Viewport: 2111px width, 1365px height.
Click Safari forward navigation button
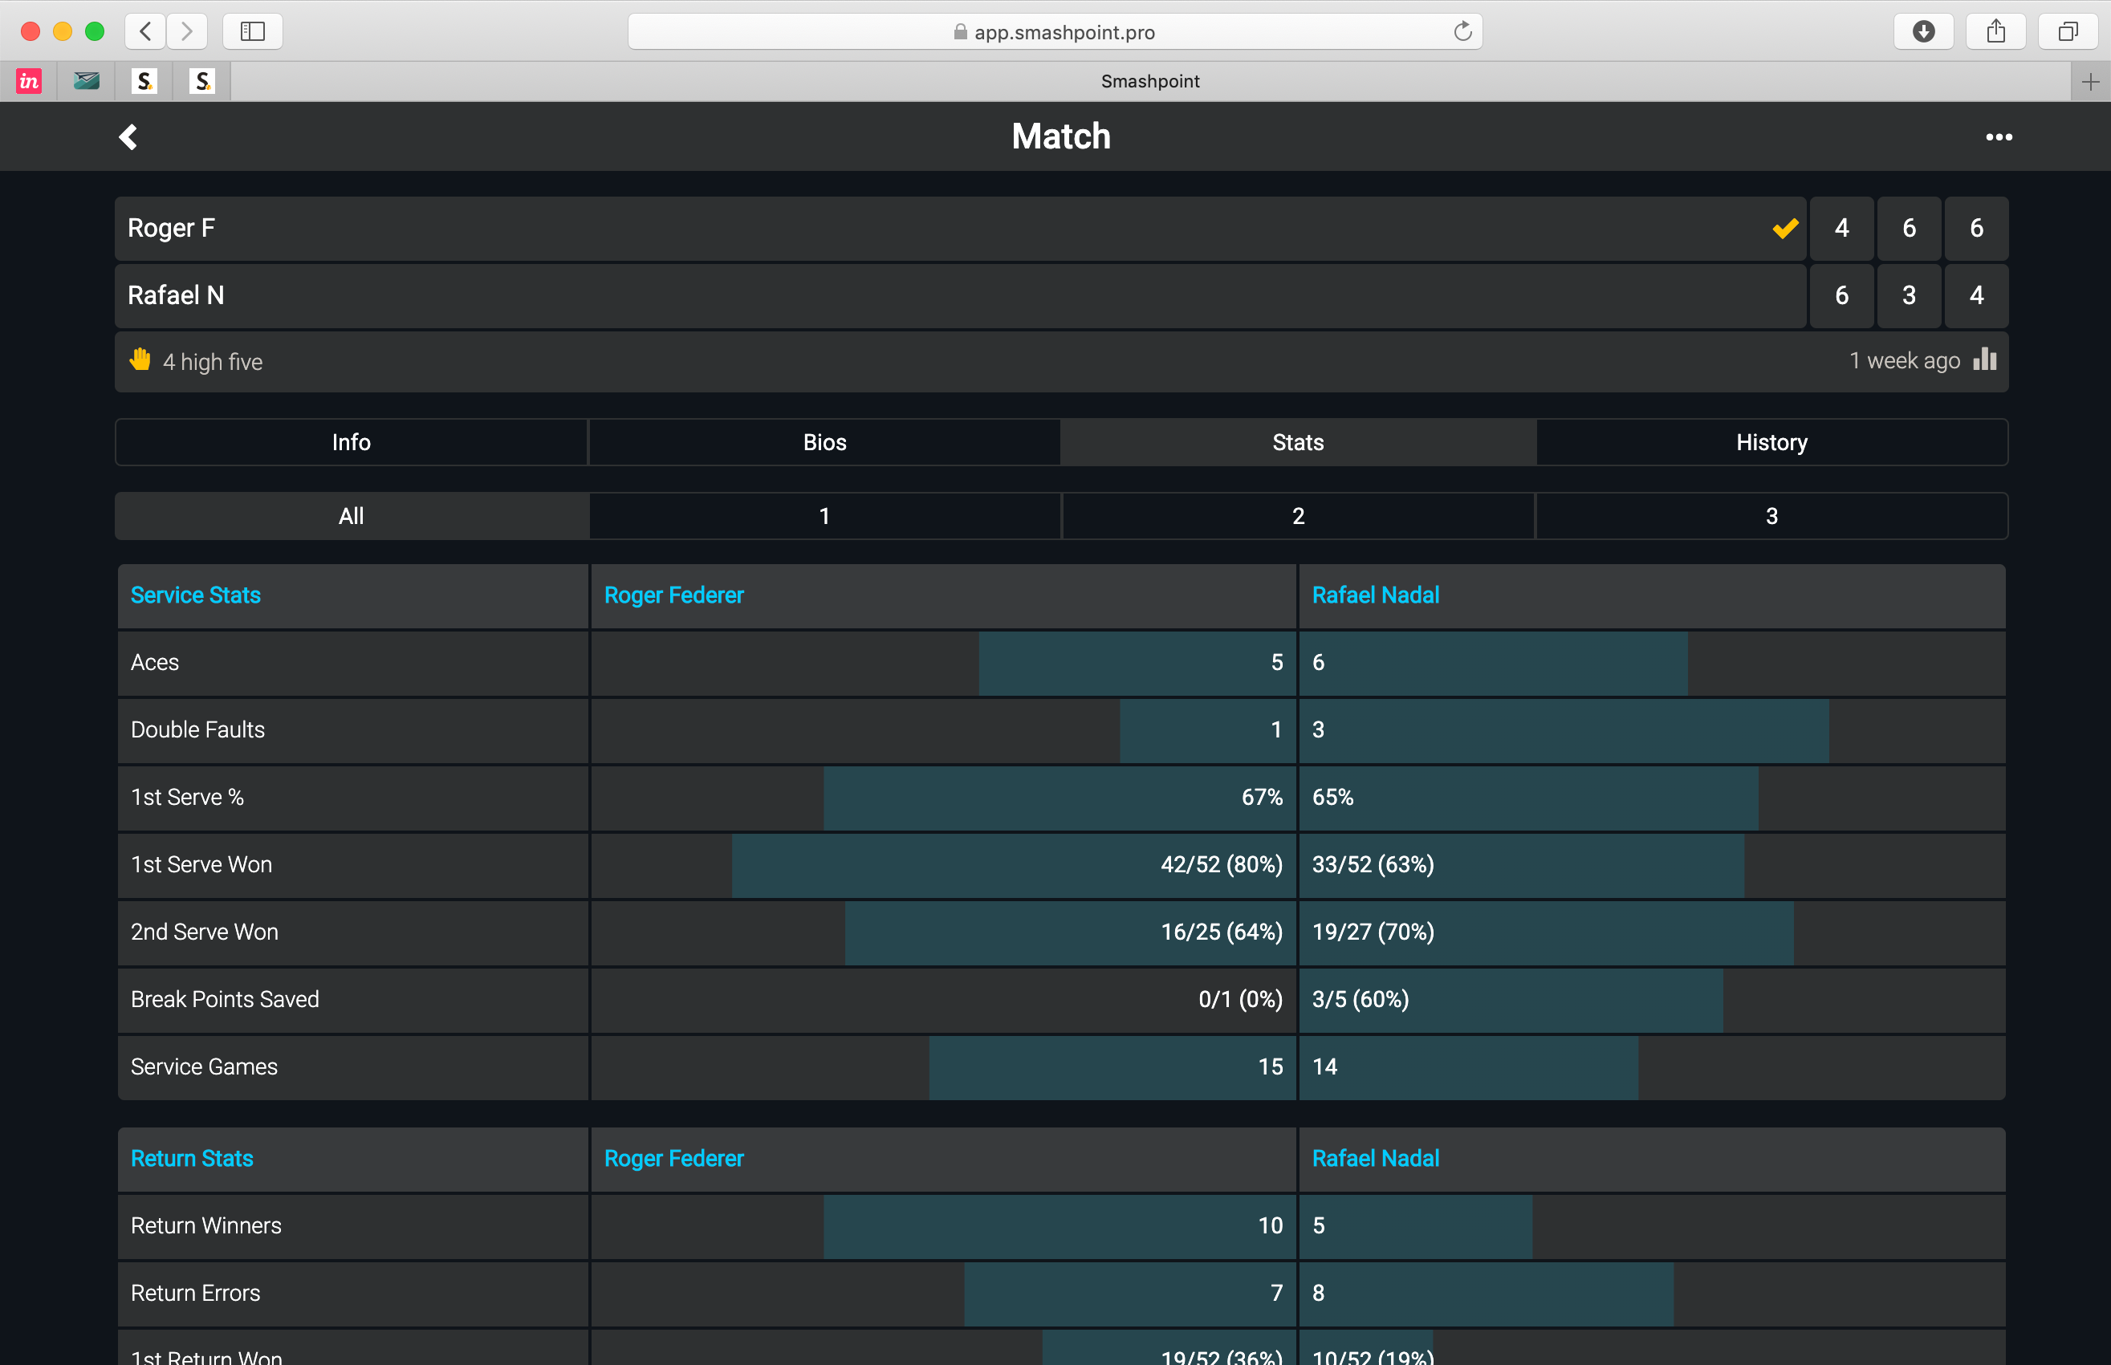pyautogui.click(x=186, y=32)
